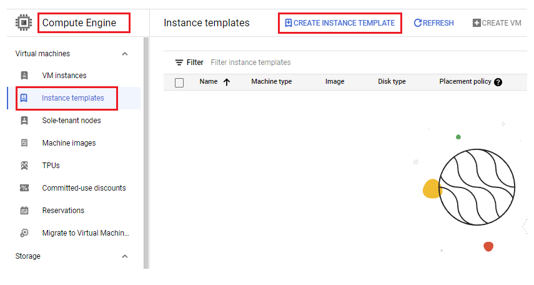Select Instance templates in sidebar
The height and width of the screenshot is (285, 534).
coord(73,98)
